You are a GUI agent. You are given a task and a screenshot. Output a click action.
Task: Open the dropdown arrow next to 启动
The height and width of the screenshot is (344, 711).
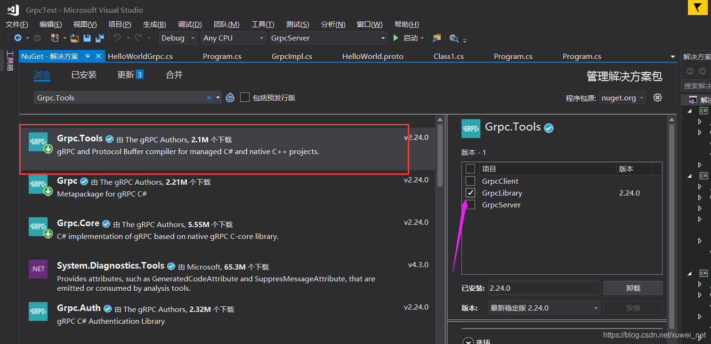point(422,38)
